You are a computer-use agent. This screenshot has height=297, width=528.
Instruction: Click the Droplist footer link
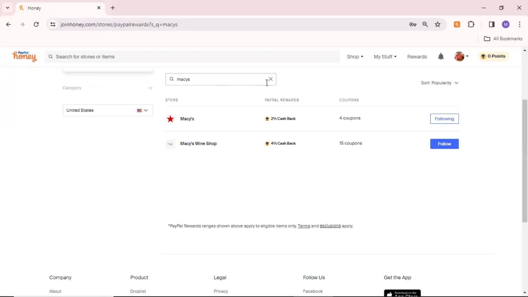(x=138, y=291)
